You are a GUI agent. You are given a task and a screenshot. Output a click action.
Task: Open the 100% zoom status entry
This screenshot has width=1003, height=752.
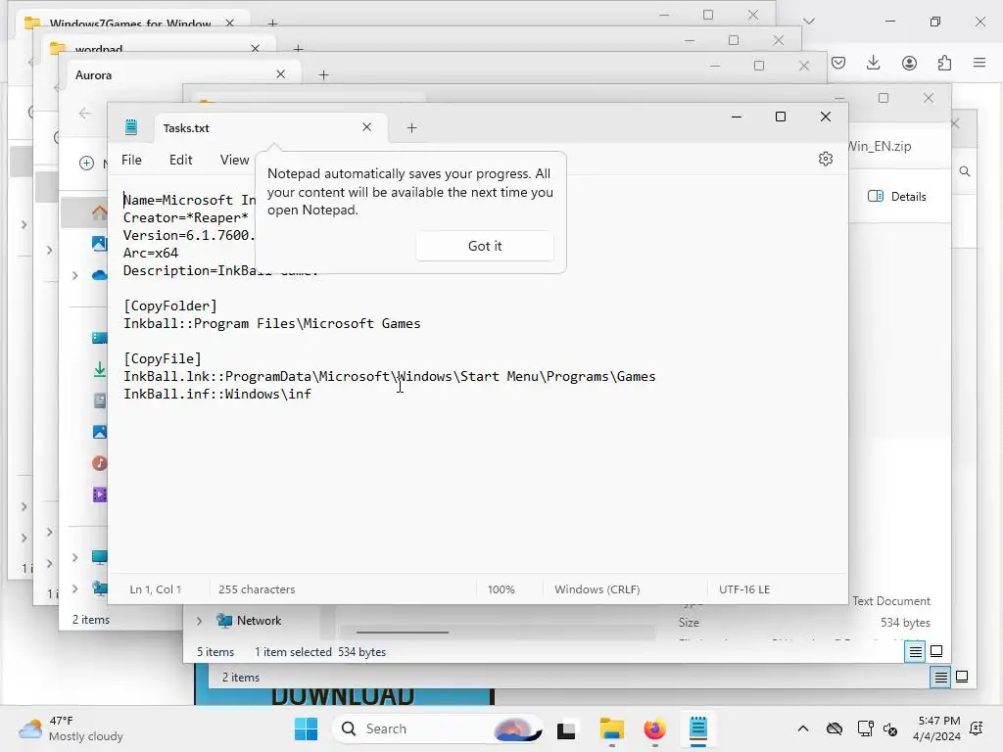501,588
